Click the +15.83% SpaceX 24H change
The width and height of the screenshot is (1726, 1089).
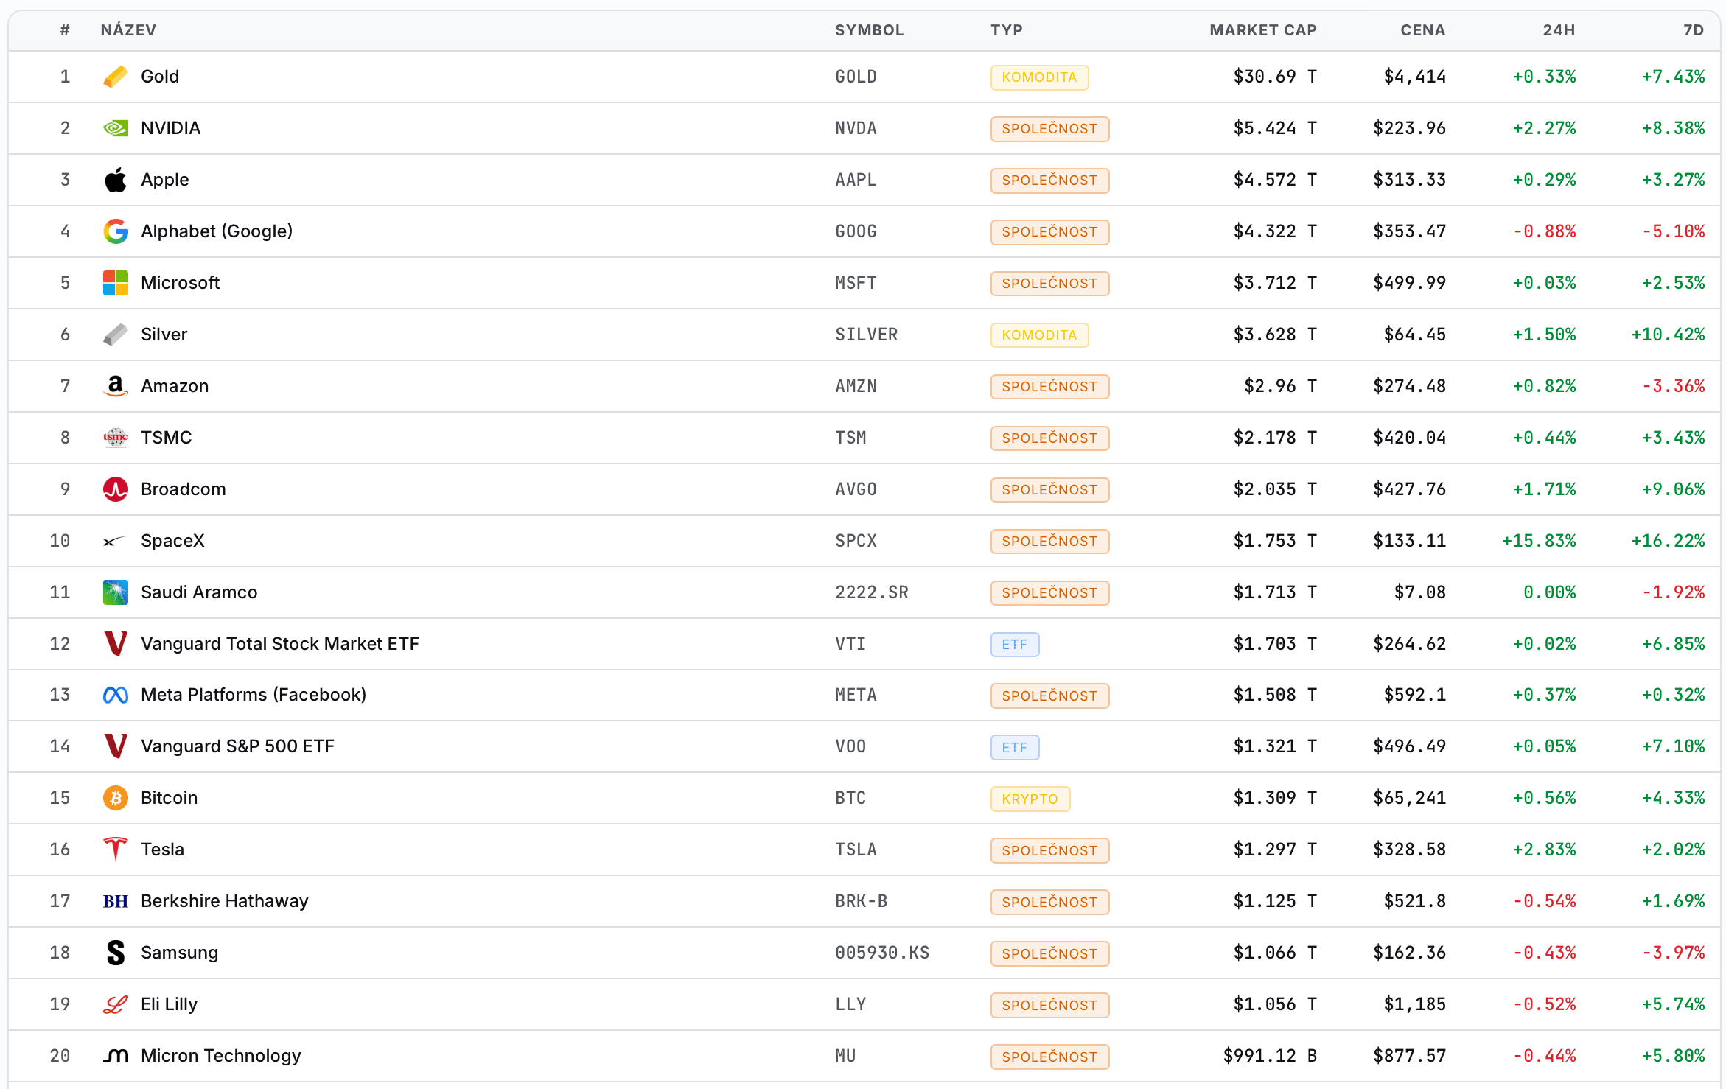click(1539, 541)
